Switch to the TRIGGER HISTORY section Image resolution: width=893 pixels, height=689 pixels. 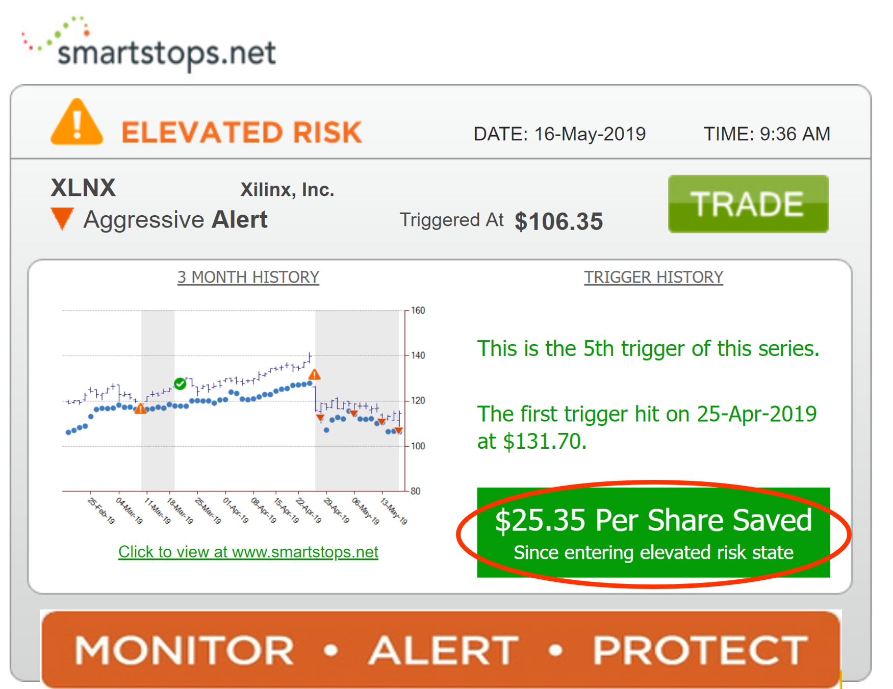pos(653,277)
